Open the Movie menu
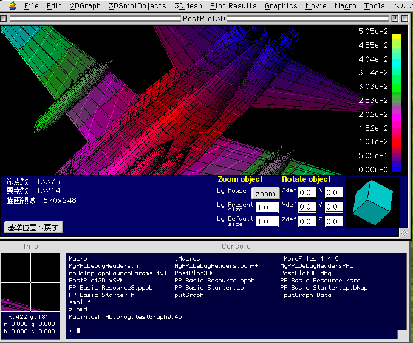 316,6
